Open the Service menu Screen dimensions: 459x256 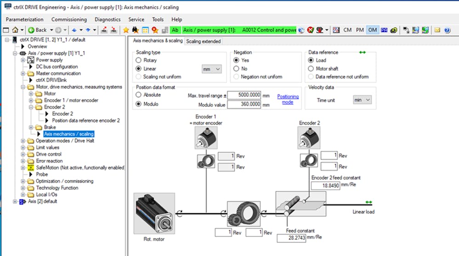(136, 19)
